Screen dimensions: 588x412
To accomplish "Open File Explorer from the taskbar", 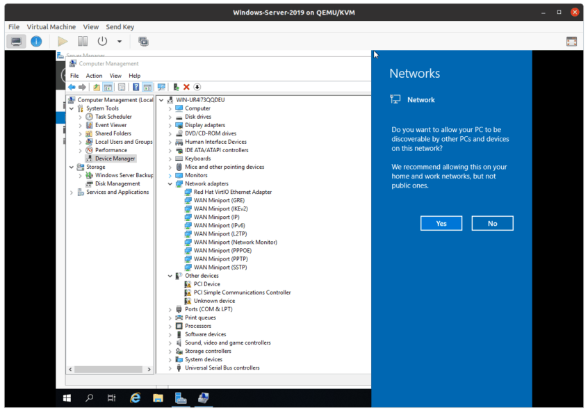I will (x=158, y=398).
